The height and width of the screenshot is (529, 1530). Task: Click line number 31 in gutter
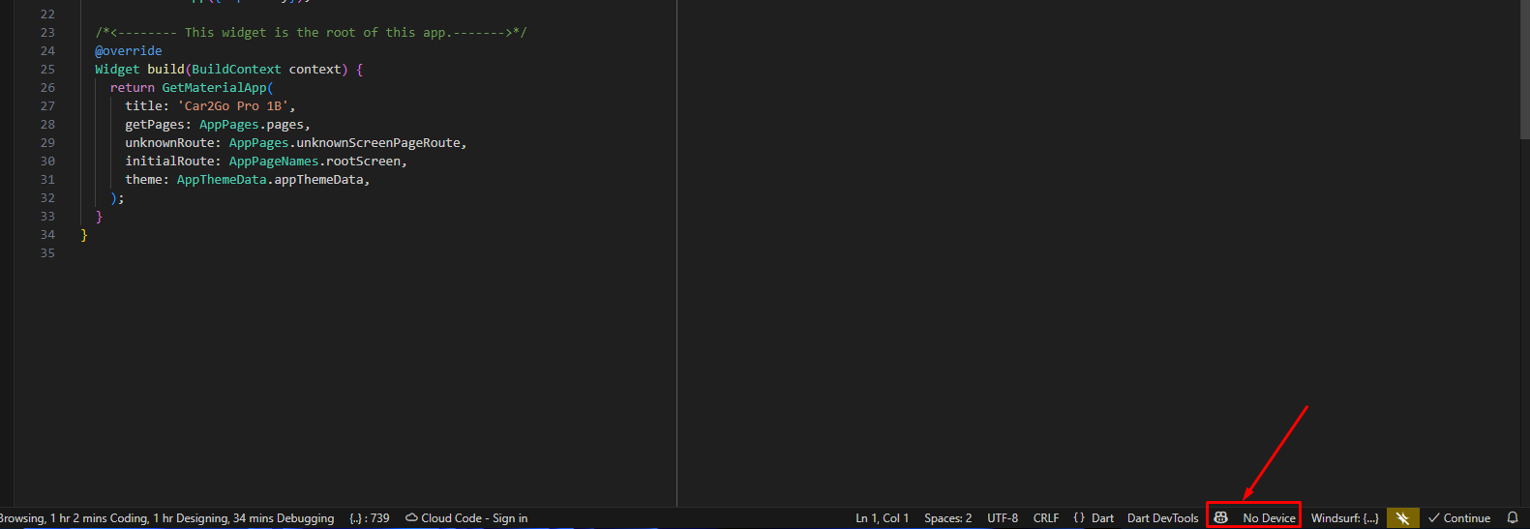pyautogui.click(x=47, y=180)
